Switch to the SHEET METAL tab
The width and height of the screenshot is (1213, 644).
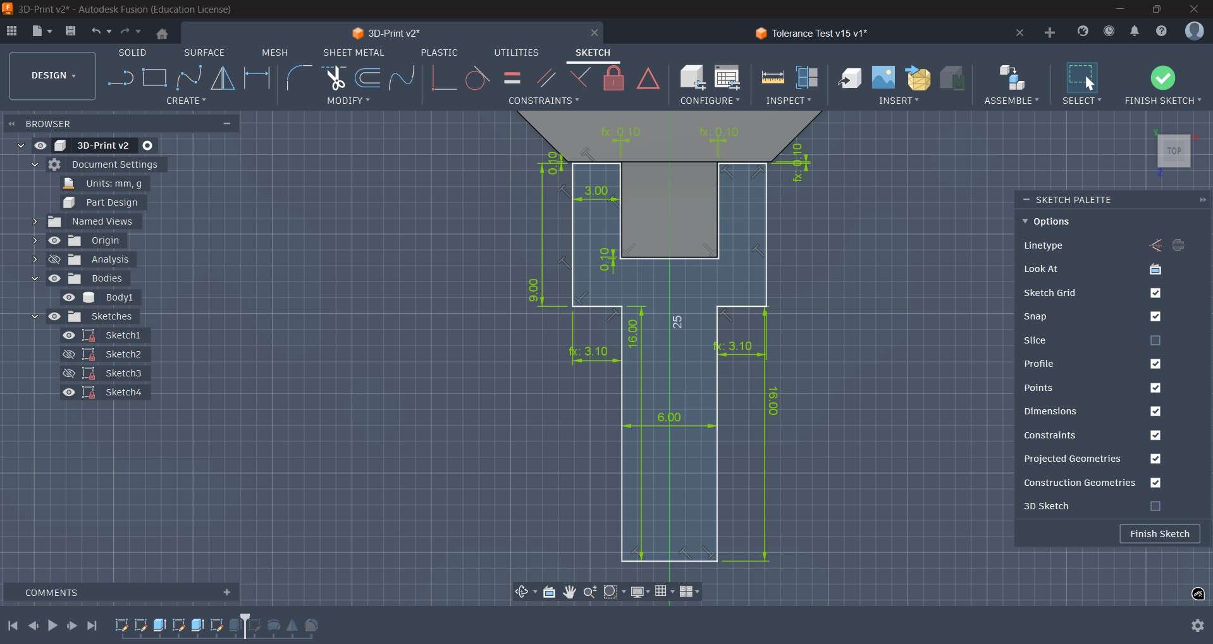point(354,53)
